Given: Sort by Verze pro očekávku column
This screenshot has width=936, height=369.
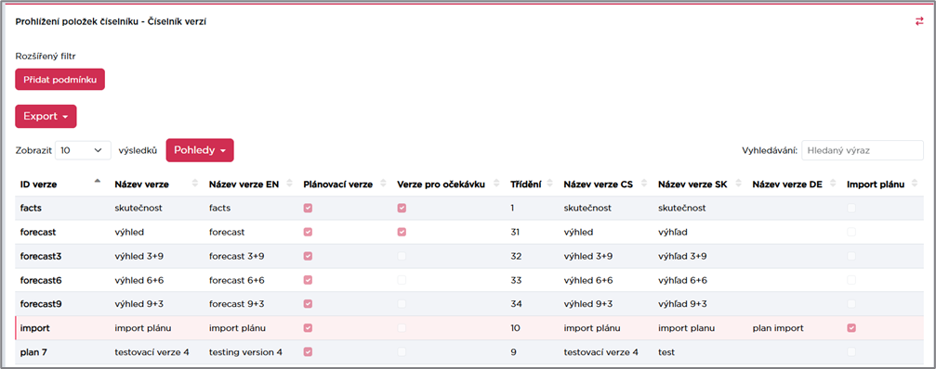Looking at the screenshot, I should pyautogui.click(x=496, y=184).
